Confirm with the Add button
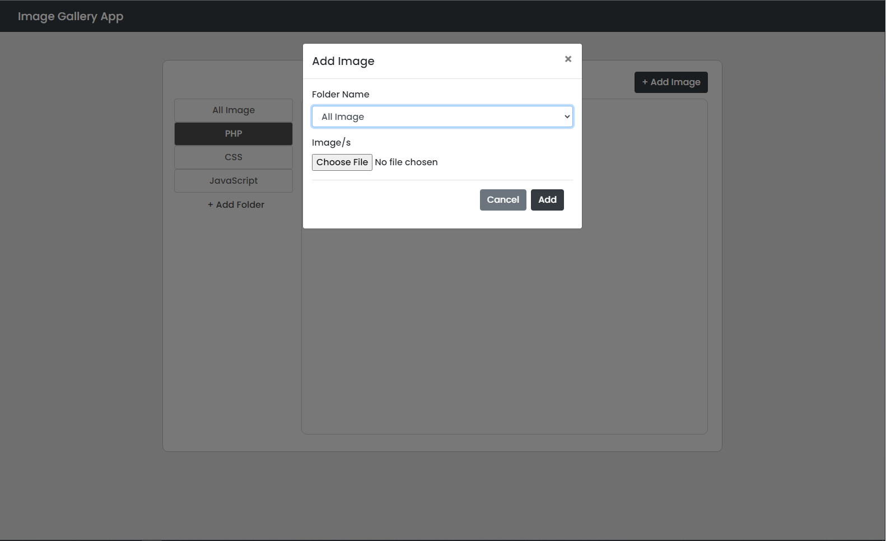Screen dimensions: 886x541 pos(547,200)
